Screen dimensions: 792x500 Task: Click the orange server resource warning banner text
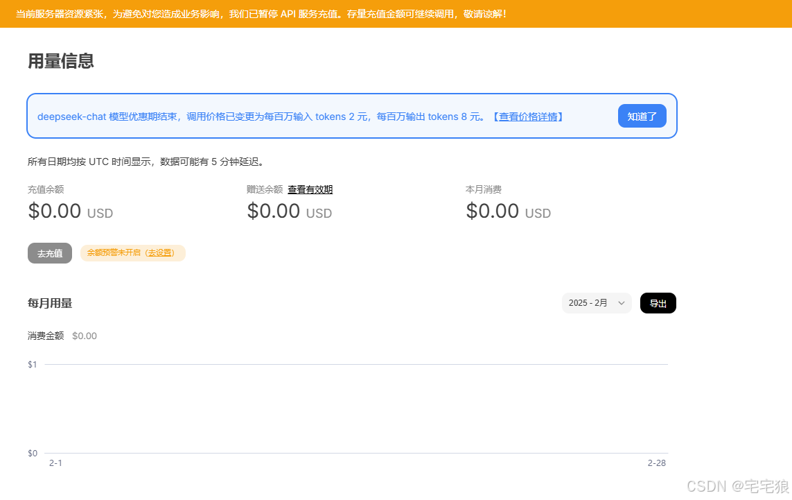[x=261, y=14]
